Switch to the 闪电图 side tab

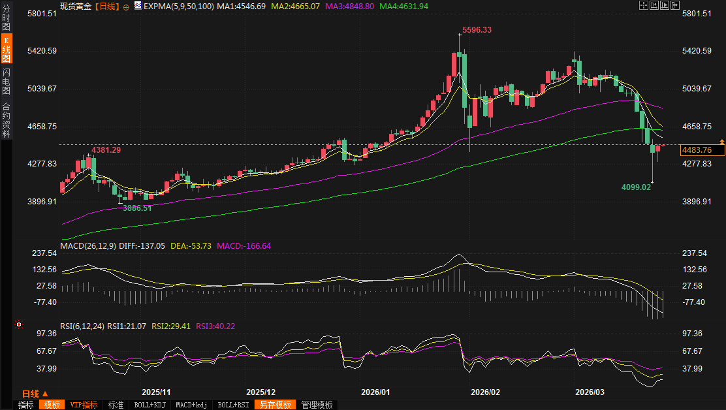[x=6, y=82]
